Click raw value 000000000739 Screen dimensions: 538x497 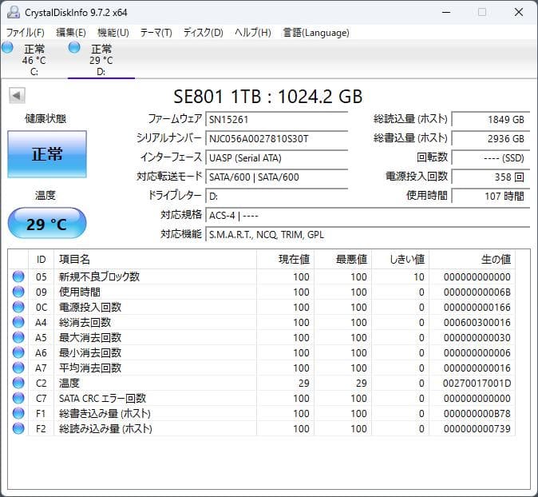(477, 428)
